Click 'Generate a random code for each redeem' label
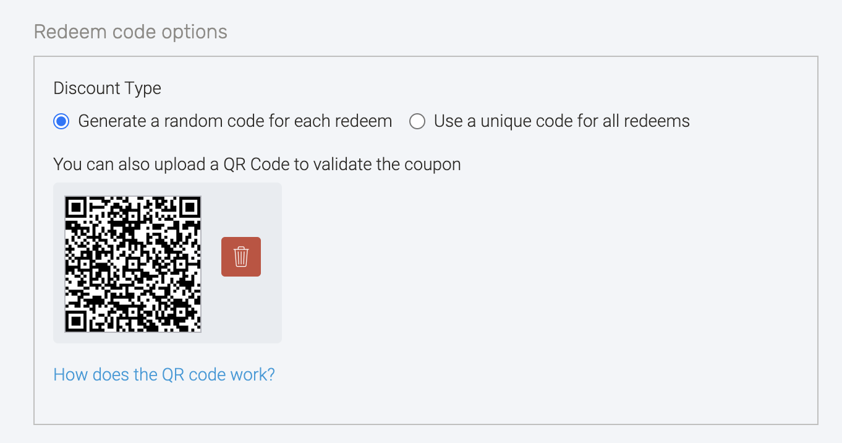This screenshot has height=443, width=842. coord(235,121)
